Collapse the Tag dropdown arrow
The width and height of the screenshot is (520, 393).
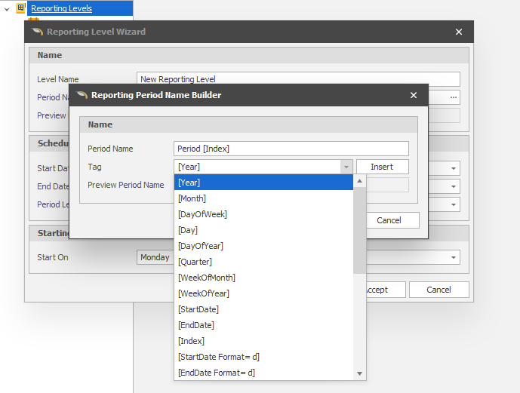click(346, 167)
